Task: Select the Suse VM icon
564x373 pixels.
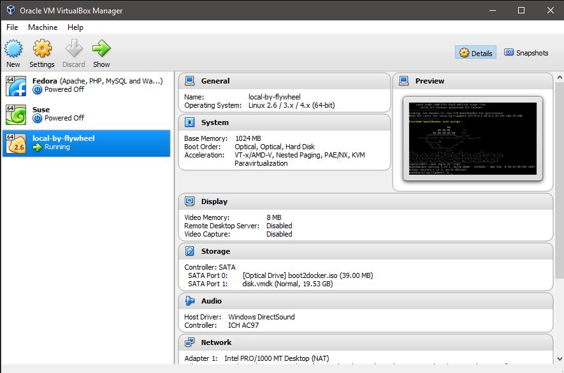Action: [16, 115]
